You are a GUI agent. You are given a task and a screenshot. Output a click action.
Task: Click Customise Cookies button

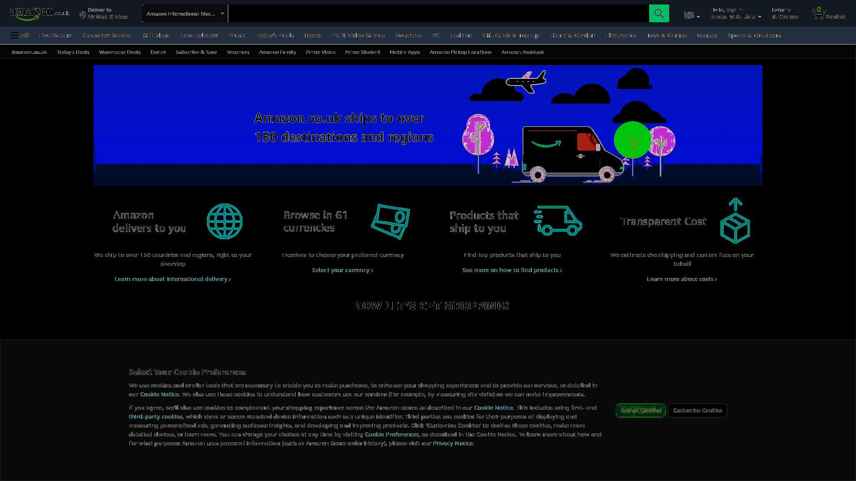(x=697, y=410)
